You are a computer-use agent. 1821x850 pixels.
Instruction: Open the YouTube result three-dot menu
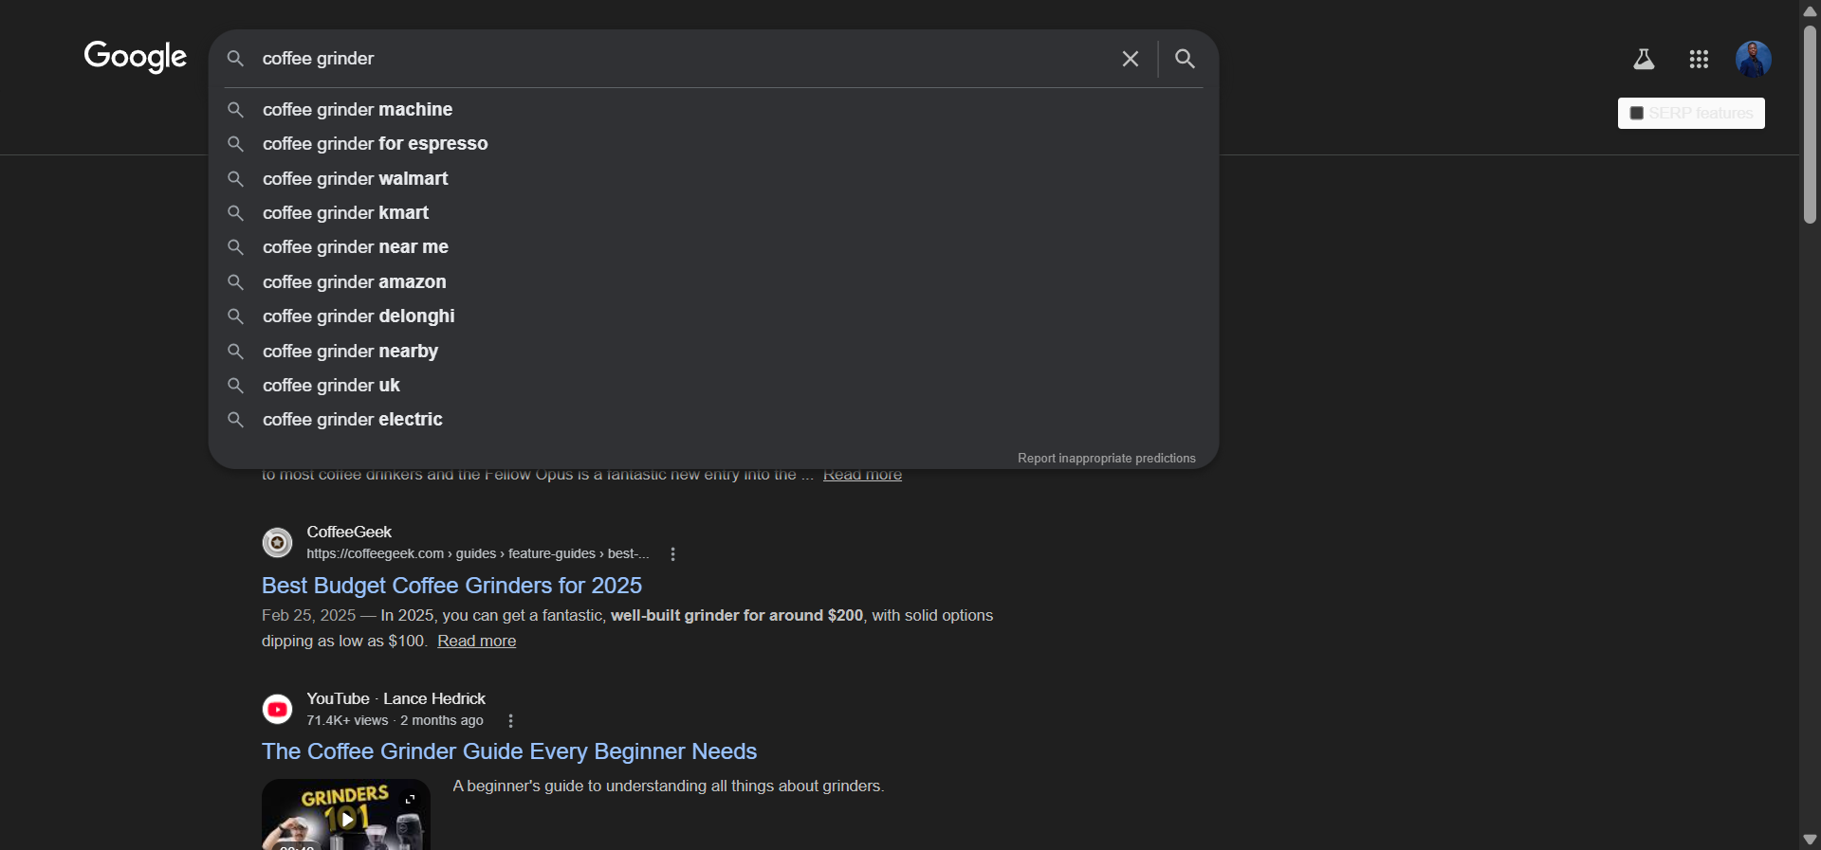pyautogui.click(x=510, y=721)
